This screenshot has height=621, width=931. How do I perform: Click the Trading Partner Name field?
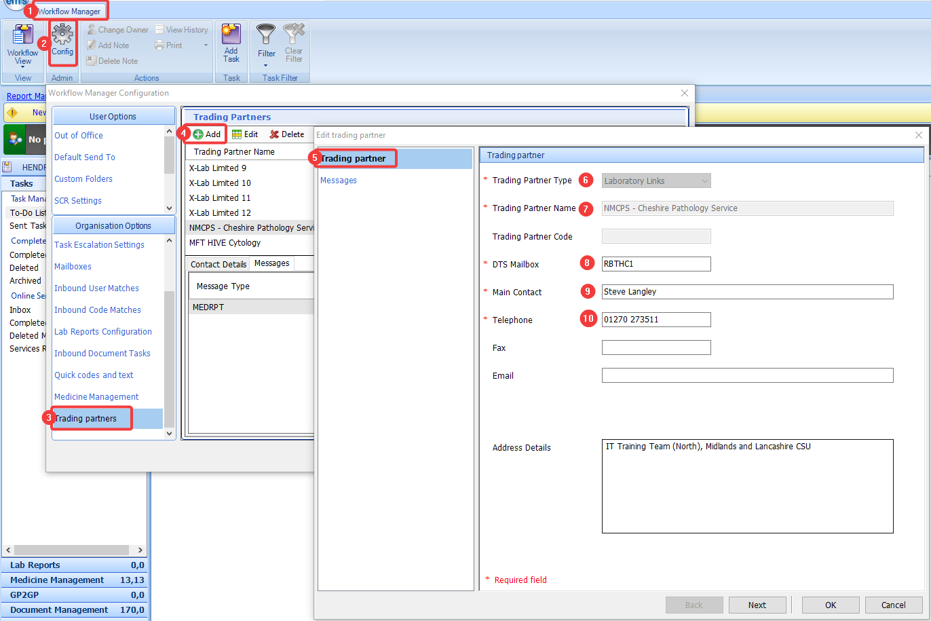pyautogui.click(x=747, y=208)
